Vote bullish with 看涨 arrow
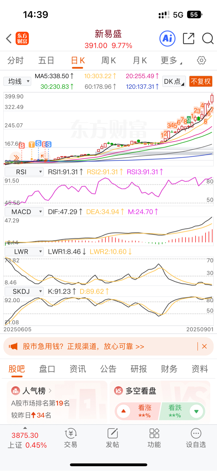 pyautogui.click(x=123, y=411)
